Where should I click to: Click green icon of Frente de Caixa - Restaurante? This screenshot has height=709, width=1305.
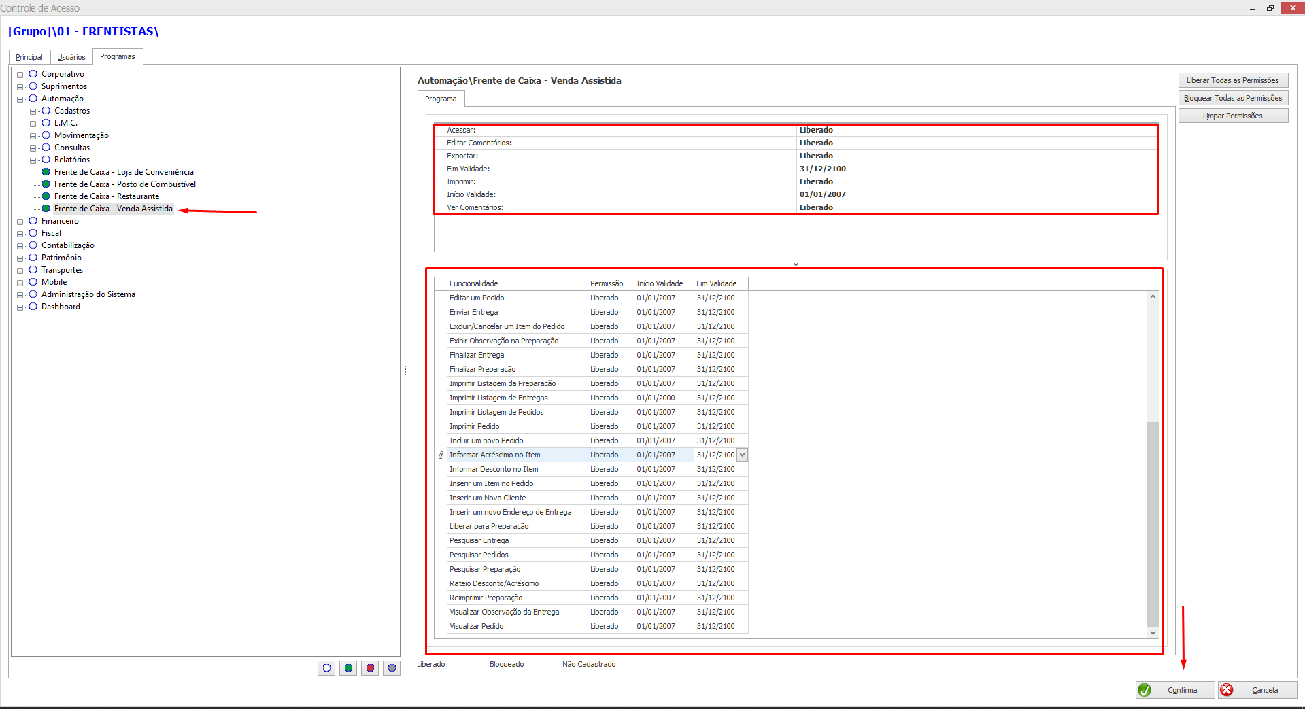pyautogui.click(x=46, y=196)
